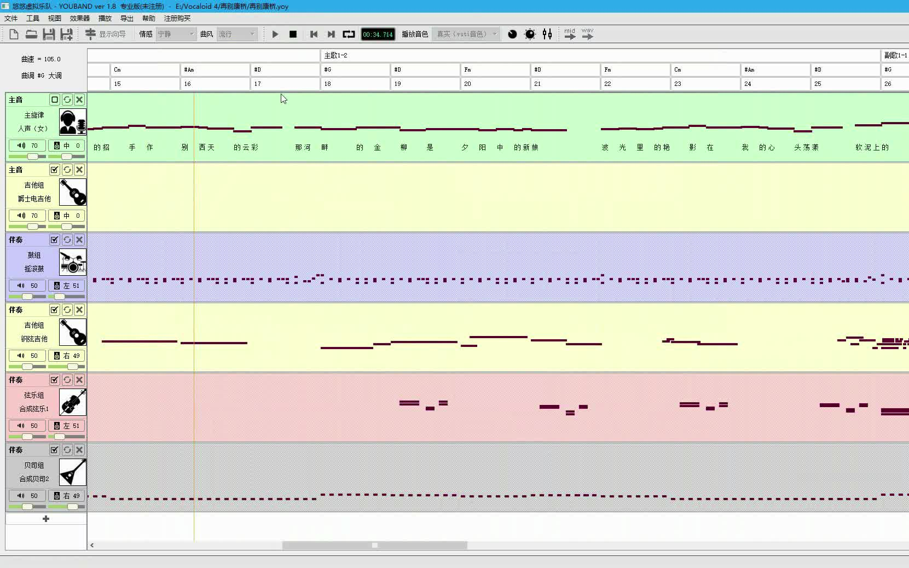909x568 pixels.
Task: Delete the 合成贝司2 bass track
Action: point(79,450)
